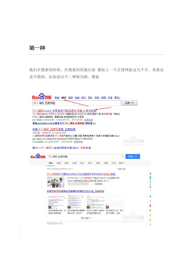Open the underlined 地图 link in the old-style Baidu nav
The width and height of the screenshot is (193, 273).
[x=104, y=98]
